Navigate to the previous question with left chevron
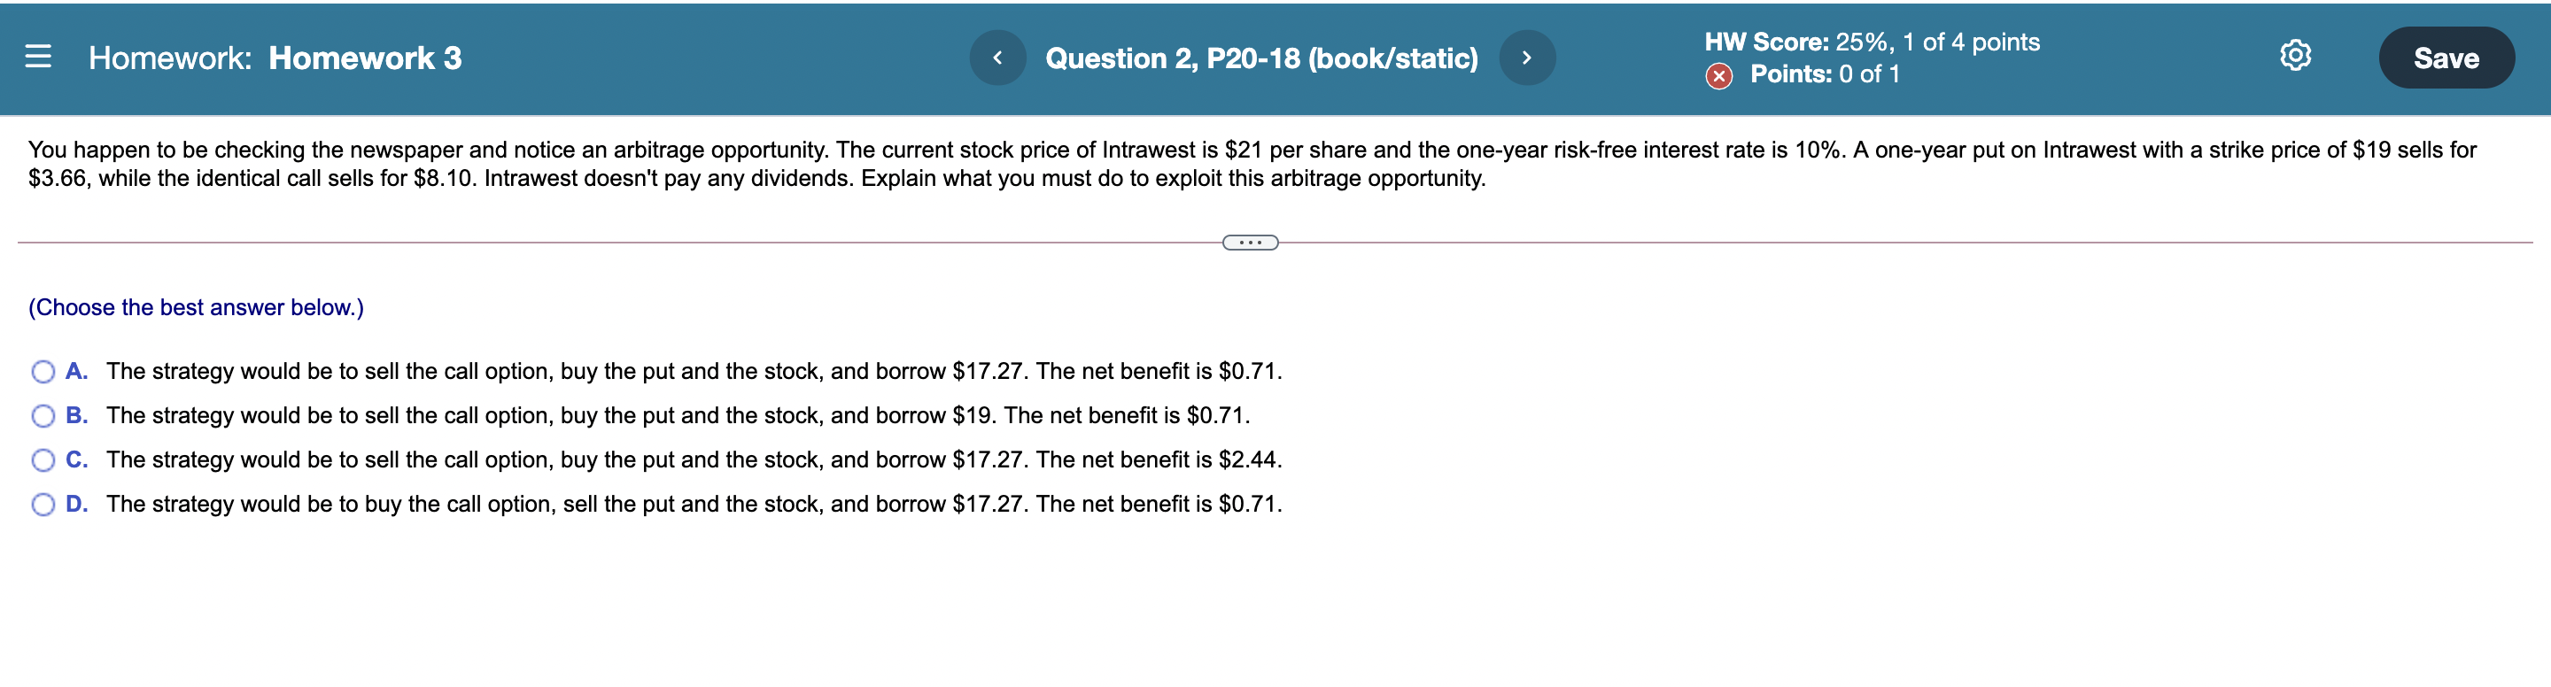This screenshot has height=687, width=2551. pos(998,57)
